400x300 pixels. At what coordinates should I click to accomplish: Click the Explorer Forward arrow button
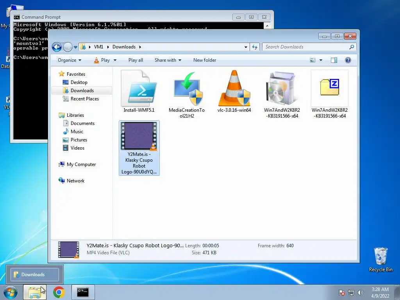pos(68,47)
